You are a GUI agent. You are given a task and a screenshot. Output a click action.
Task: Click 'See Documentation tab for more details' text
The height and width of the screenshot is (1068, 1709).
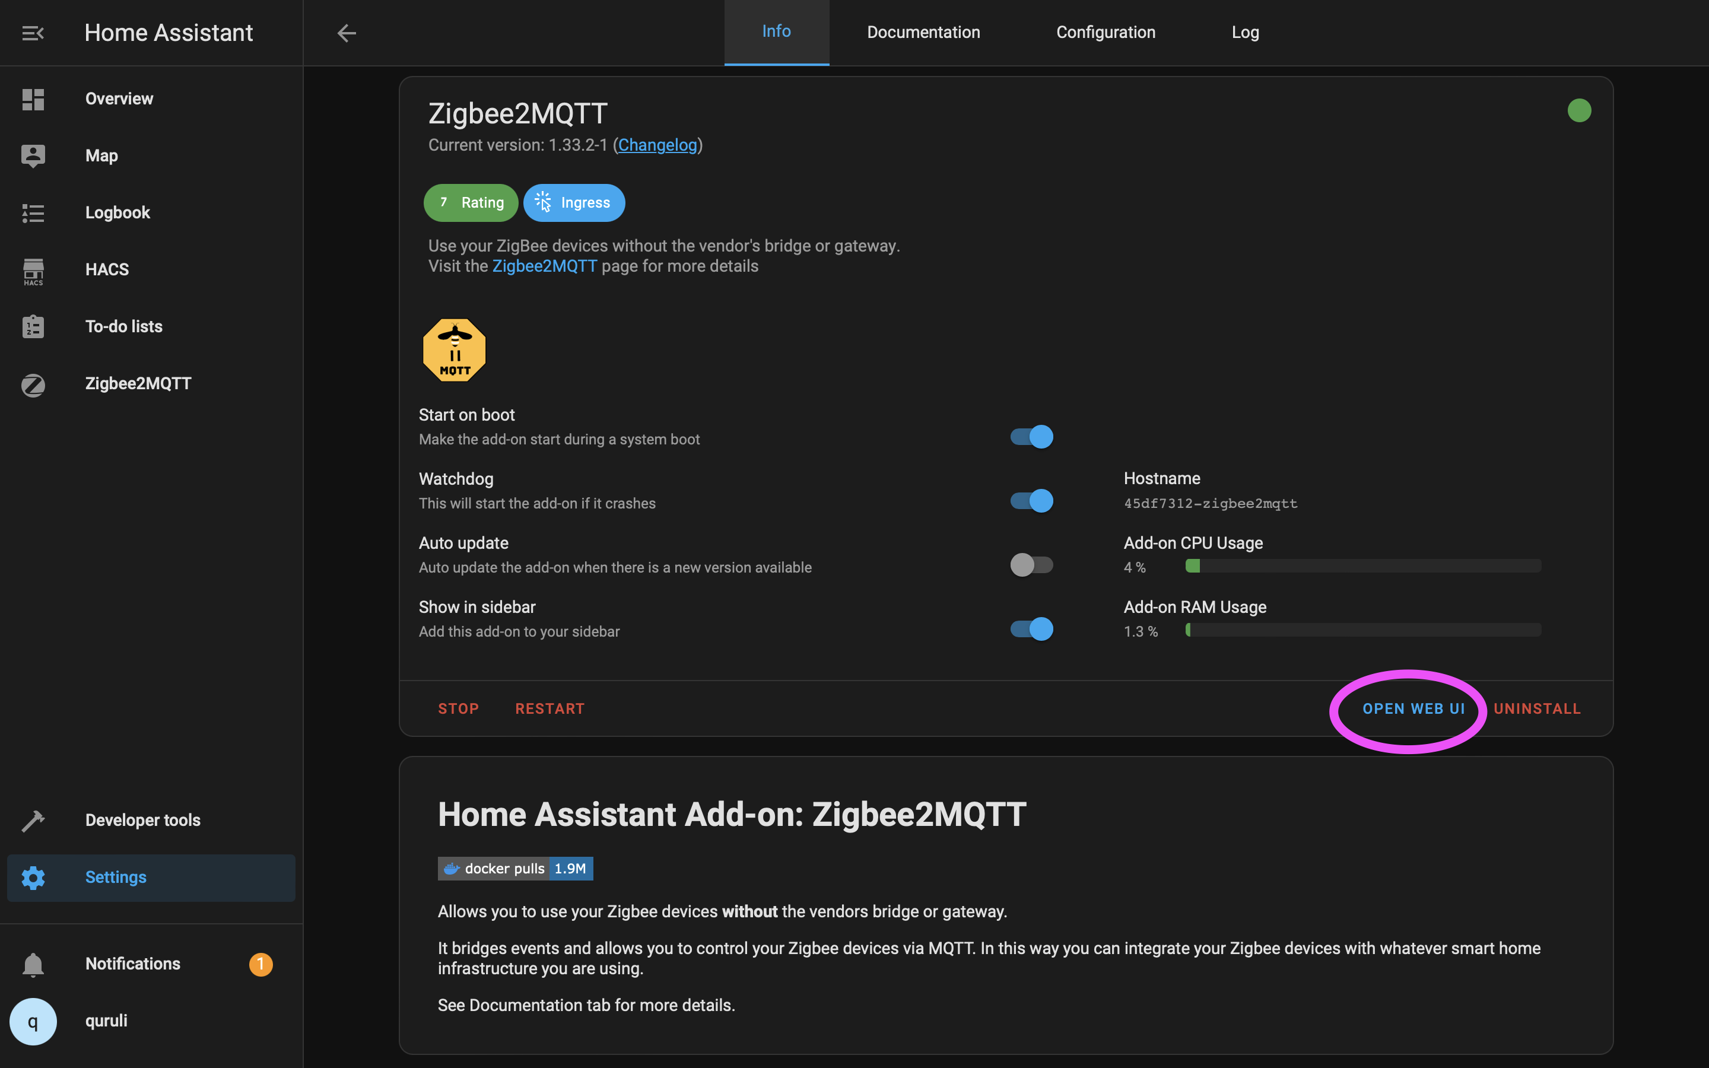pos(586,1005)
